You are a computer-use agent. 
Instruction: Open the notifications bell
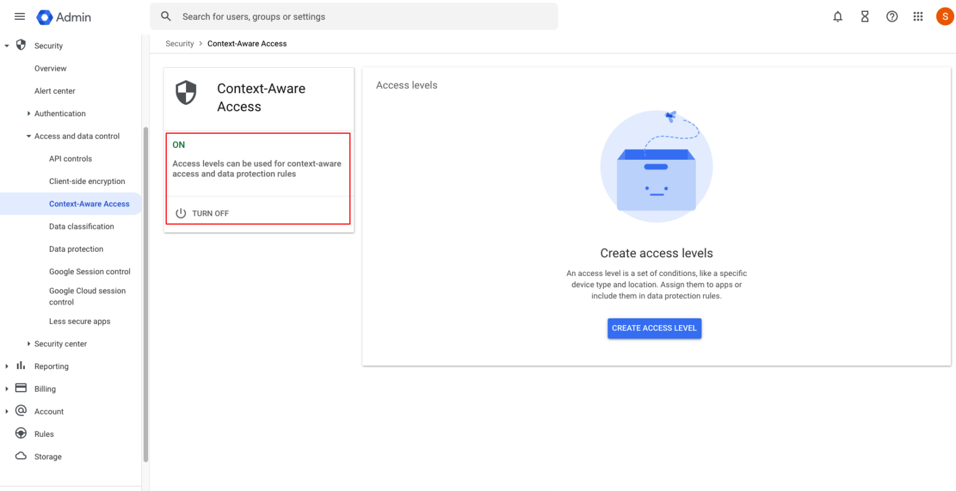click(838, 17)
